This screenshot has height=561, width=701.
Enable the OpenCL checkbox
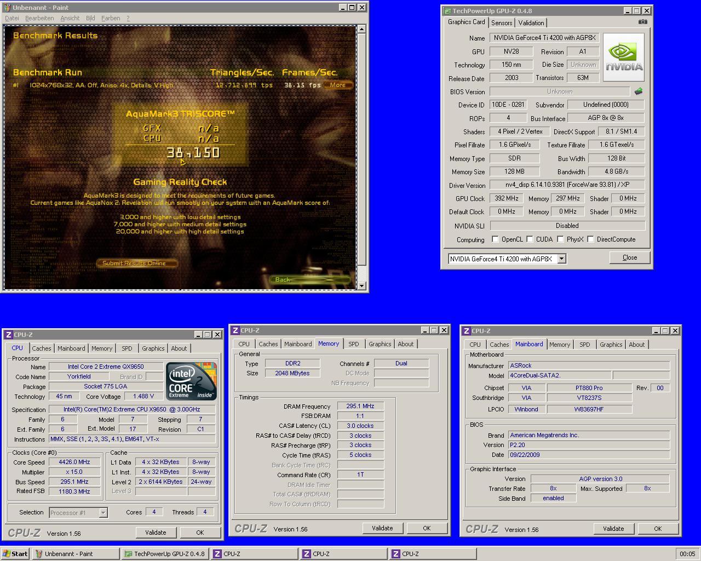point(495,239)
